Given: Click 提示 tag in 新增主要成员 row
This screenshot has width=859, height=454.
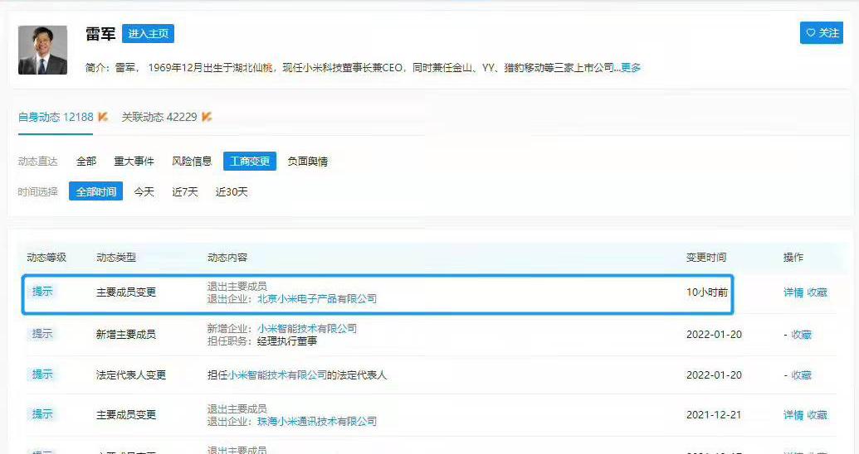Looking at the screenshot, I should tap(42, 333).
